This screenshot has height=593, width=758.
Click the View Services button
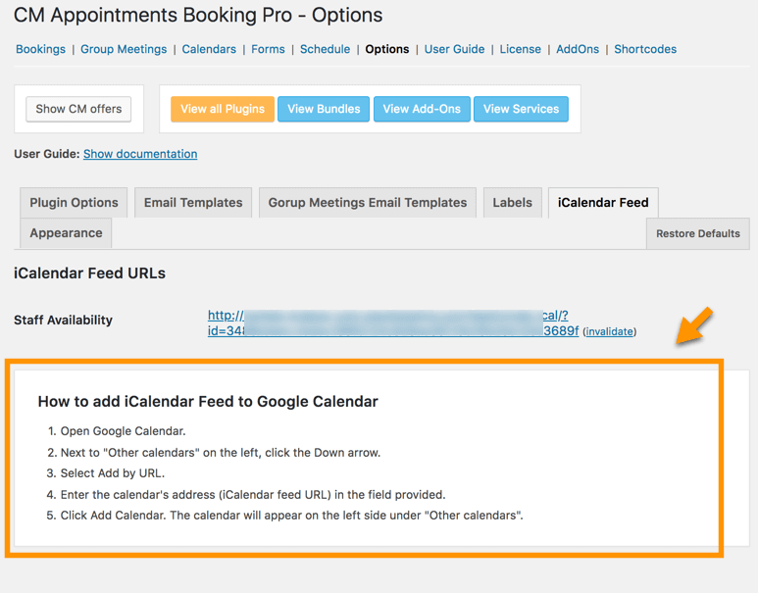click(x=521, y=109)
